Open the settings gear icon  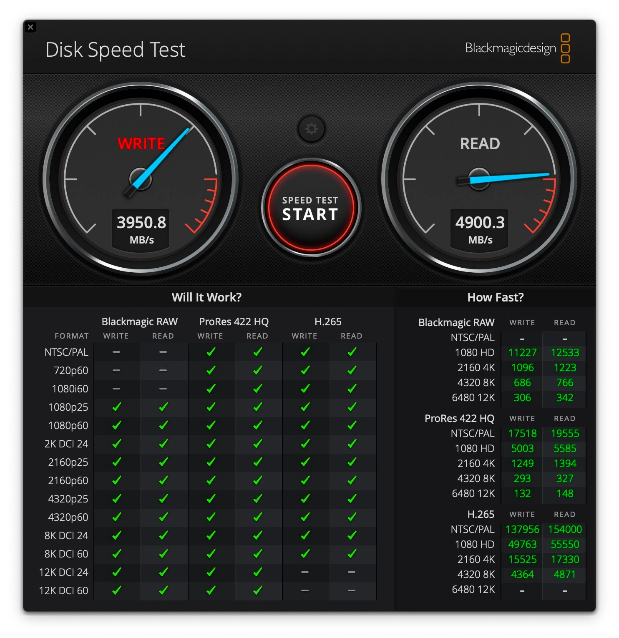311,129
